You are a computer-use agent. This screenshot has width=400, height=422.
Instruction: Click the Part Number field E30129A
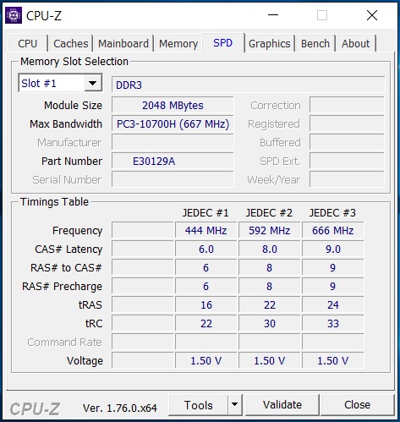(x=173, y=162)
